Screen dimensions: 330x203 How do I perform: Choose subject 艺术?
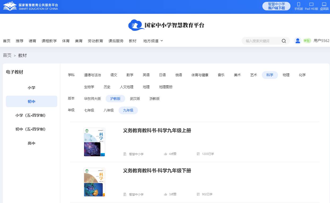click(x=254, y=75)
